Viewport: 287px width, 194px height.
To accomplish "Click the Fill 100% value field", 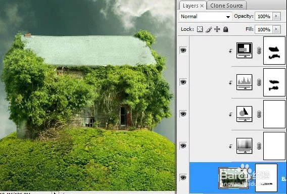I will (264, 29).
